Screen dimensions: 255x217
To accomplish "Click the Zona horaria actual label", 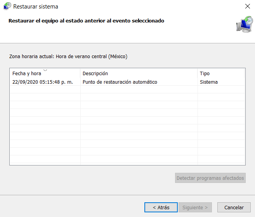I will (x=68, y=57).
